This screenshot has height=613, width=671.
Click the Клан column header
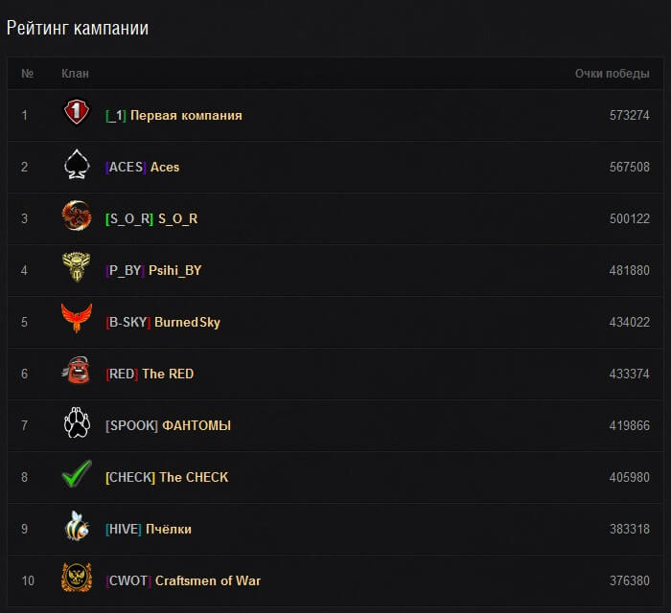(75, 74)
